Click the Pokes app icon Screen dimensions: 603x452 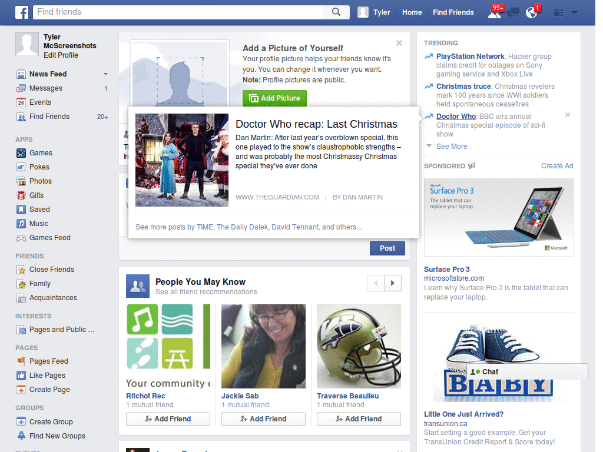point(21,167)
